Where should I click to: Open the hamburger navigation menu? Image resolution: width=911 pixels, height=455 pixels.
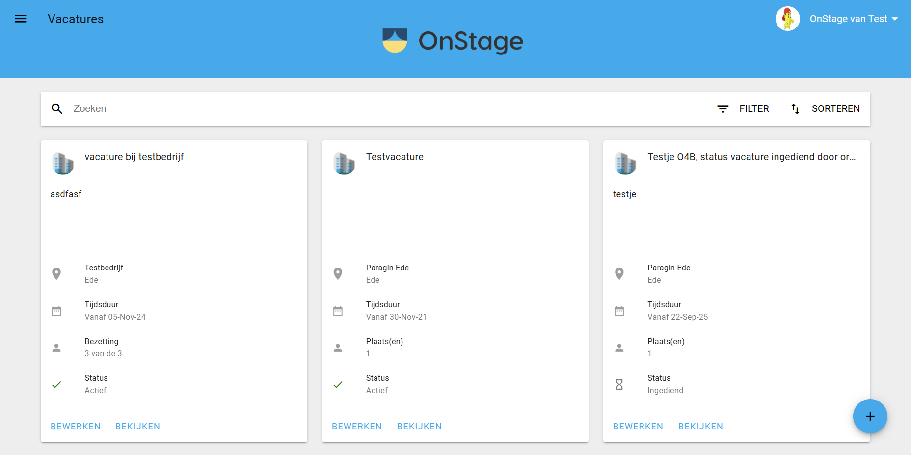click(x=21, y=19)
